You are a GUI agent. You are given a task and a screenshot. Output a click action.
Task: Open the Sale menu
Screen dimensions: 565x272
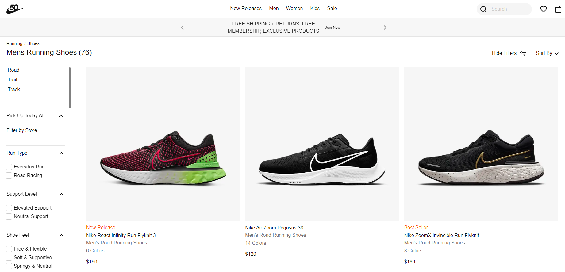click(x=332, y=9)
